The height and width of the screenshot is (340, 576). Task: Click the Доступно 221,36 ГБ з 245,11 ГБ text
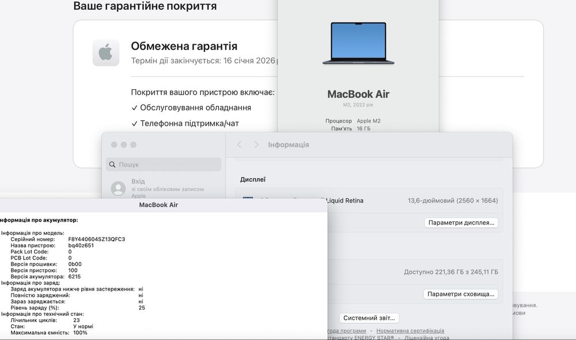click(x=451, y=272)
